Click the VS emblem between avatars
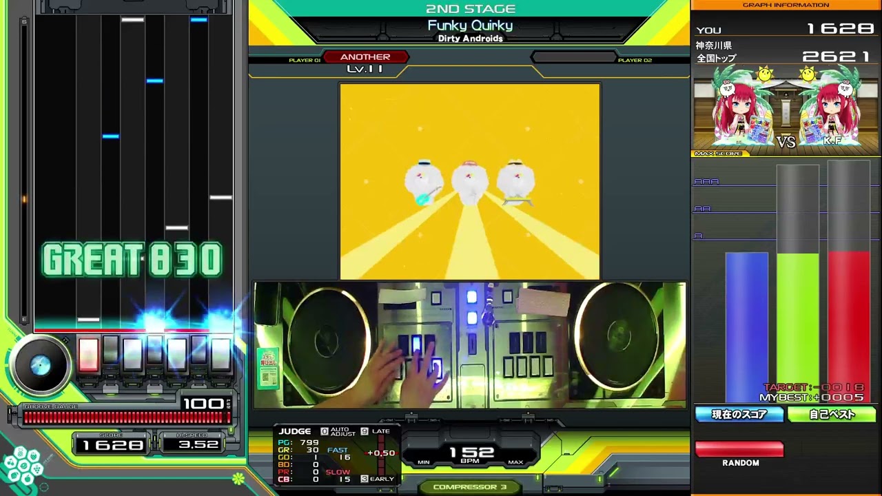Image resolution: width=882 pixels, height=496 pixels. (x=786, y=142)
